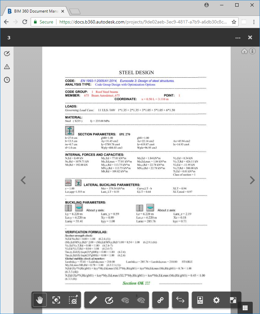Activate the Fit to view tool
Image resolution: width=260 pixels, height=314 pixels.
pyautogui.click(x=56, y=300)
